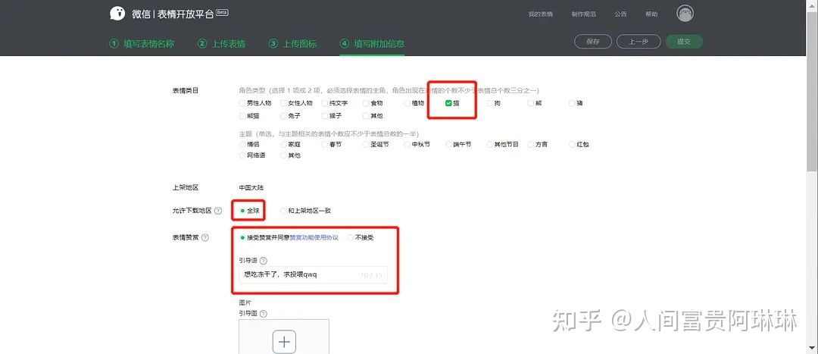Click the 上一步 button

[x=638, y=42]
